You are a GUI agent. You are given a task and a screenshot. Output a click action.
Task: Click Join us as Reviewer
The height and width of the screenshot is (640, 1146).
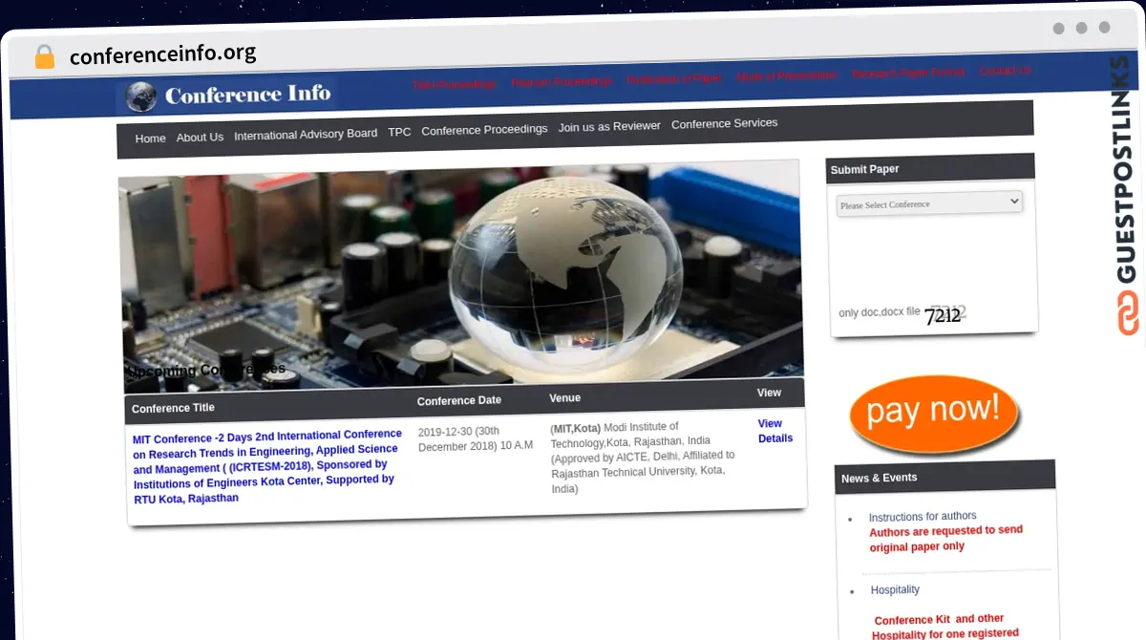click(609, 126)
